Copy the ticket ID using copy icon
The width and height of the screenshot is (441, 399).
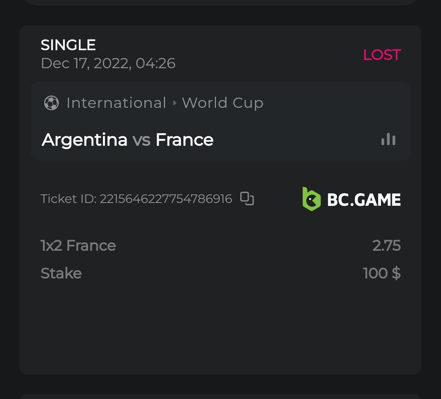[x=247, y=198]
